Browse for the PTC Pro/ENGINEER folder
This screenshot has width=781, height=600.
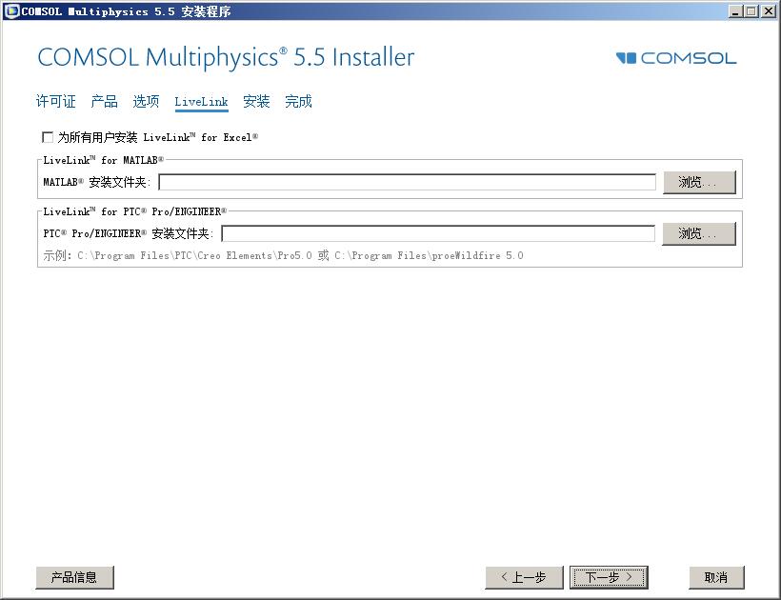(x=699, y=233)
